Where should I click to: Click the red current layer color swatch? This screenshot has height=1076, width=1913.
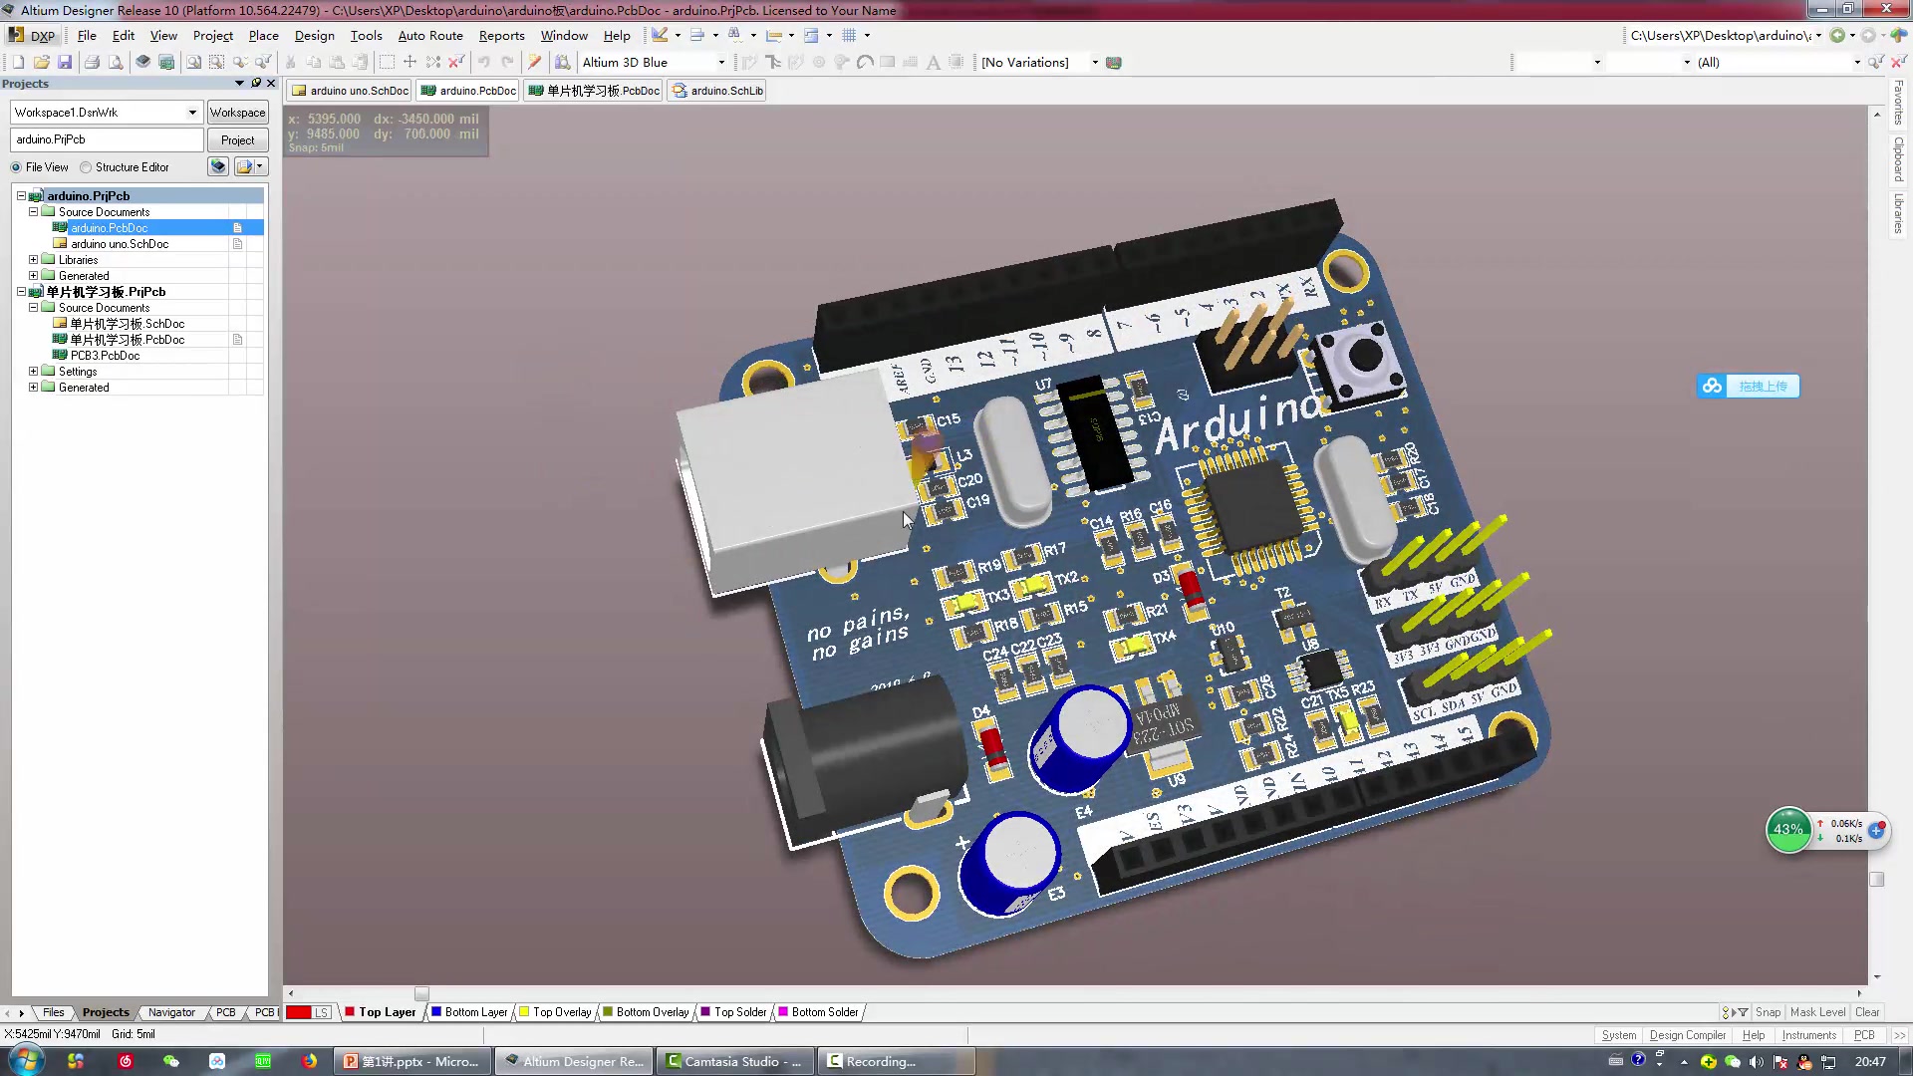click(298, 1012)
